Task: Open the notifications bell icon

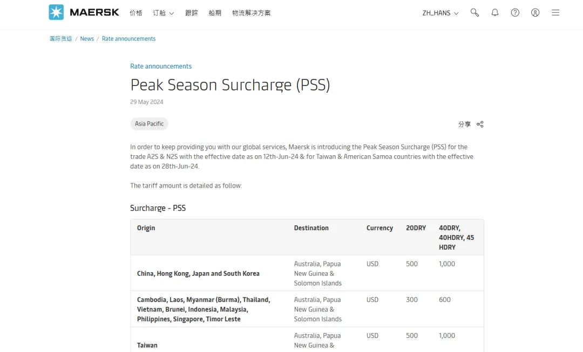Action: tap(495, 12)
